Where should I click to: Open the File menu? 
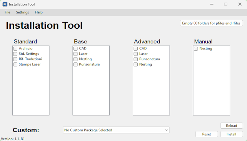7,12
